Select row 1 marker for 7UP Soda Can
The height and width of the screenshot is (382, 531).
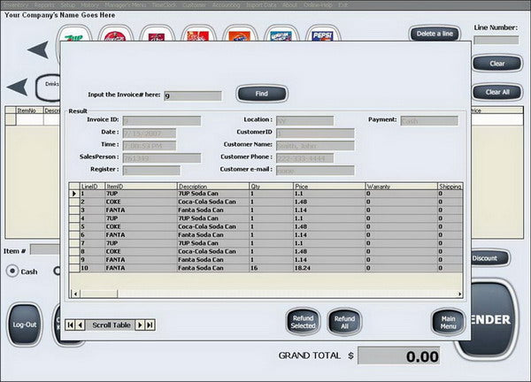coord(73,194)
